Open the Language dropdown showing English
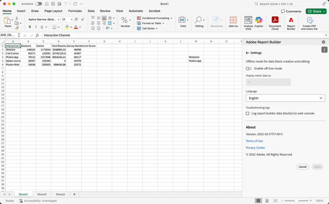This screenshot has height=204, width=329. point(286,98)
